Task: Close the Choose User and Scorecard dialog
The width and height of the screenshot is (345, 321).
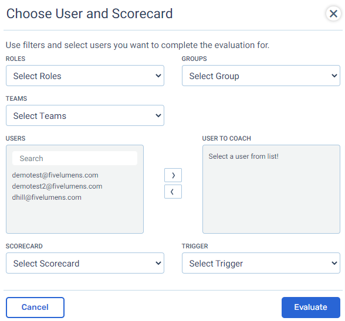Action: pos(333,13)
